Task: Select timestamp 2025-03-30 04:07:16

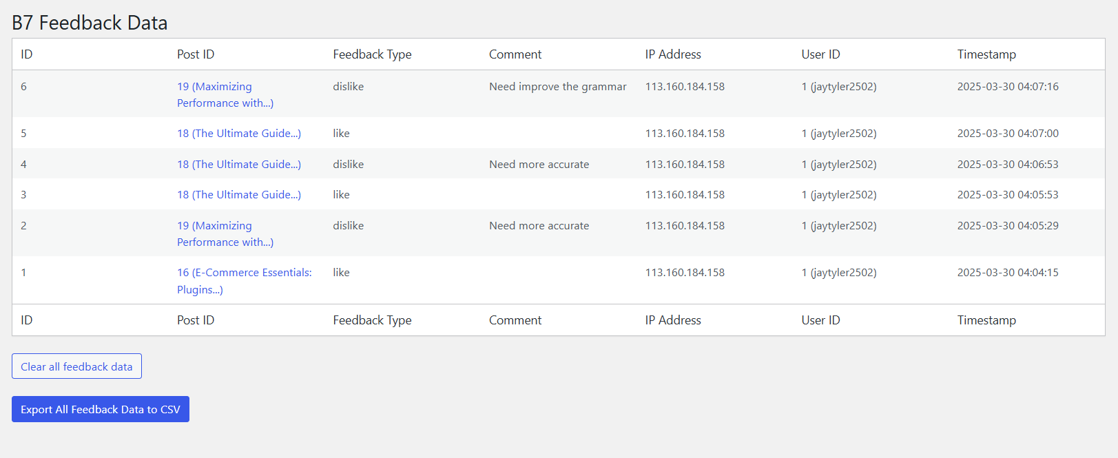Action: pos(1008,87)
